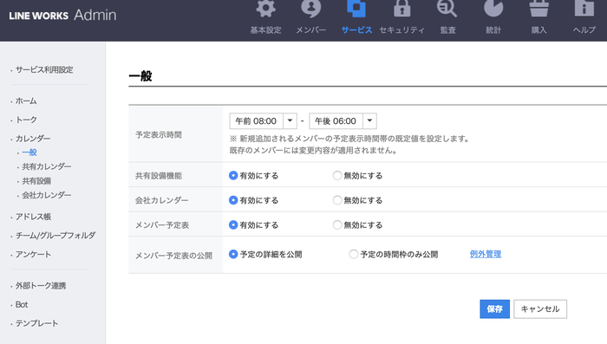
Task: Expand the カレンダー section in sidebar
Action: tap(33, 139)
